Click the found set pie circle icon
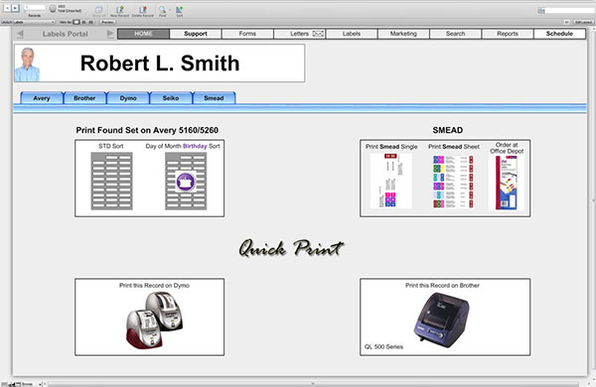Image resolution: width=596 pixels, height=387 pixels. coord(53,8)
